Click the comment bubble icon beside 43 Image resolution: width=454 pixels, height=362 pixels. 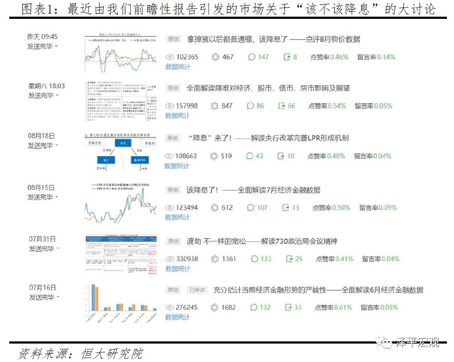(249, 156)
